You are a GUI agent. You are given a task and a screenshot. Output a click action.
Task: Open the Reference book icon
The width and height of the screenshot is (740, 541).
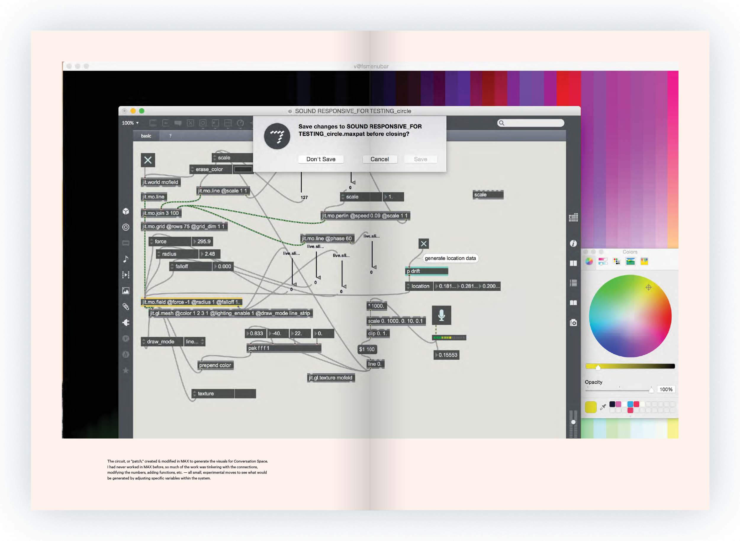click(573, 303)
